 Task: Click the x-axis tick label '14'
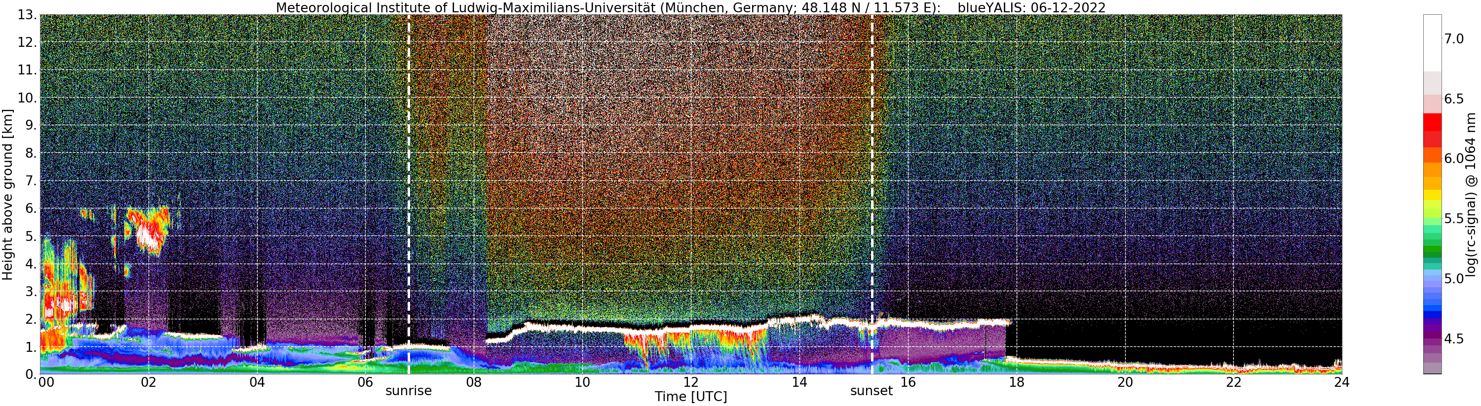(799, 382)
